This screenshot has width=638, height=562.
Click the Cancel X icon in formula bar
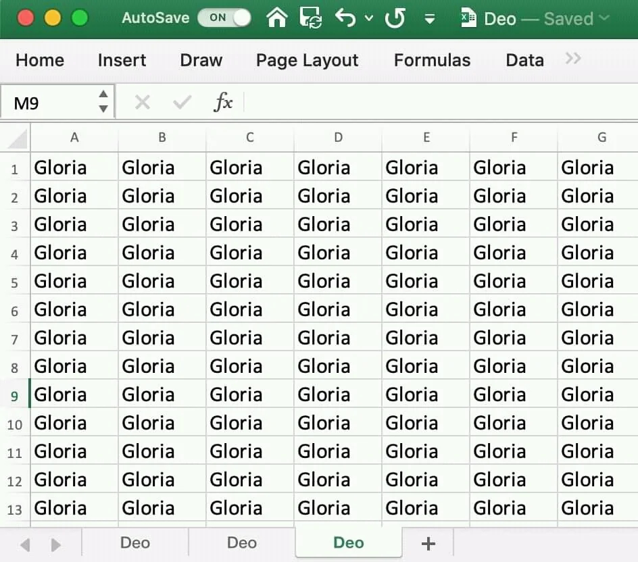tap(142, 103)
